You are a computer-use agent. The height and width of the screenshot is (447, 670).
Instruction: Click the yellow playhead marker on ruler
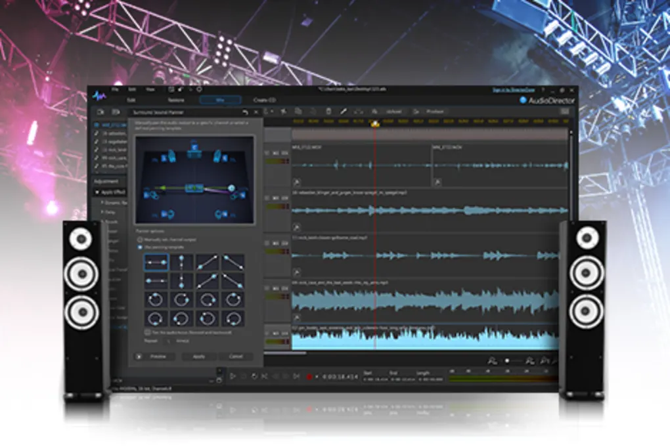375,124
